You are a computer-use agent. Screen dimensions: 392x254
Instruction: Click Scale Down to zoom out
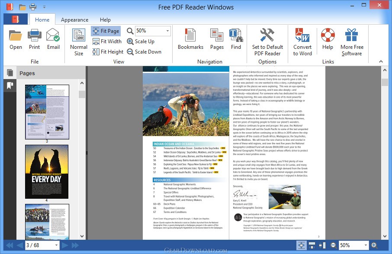tap(144, 52)
